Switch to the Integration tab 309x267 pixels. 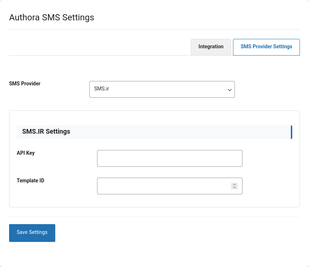[211, 47]
